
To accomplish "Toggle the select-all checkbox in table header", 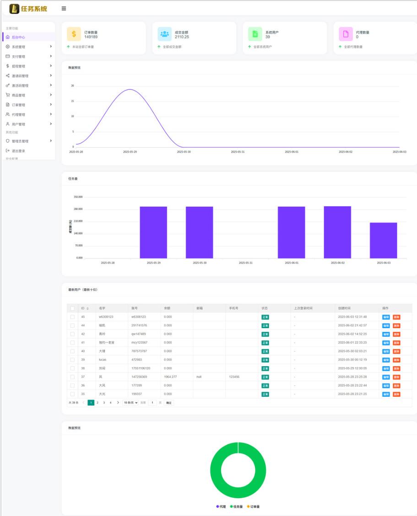I will [72, 308].
